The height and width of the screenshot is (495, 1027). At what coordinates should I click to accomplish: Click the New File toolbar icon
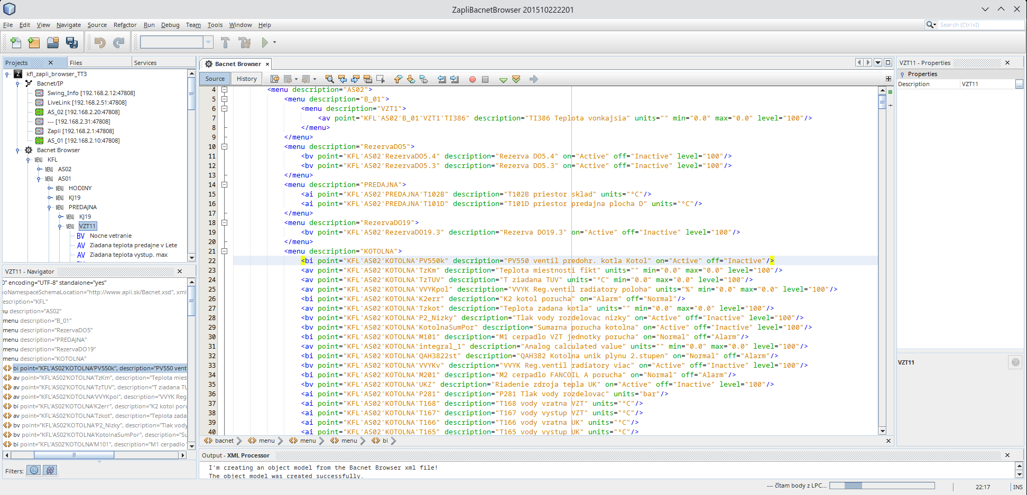click(16, 43)
